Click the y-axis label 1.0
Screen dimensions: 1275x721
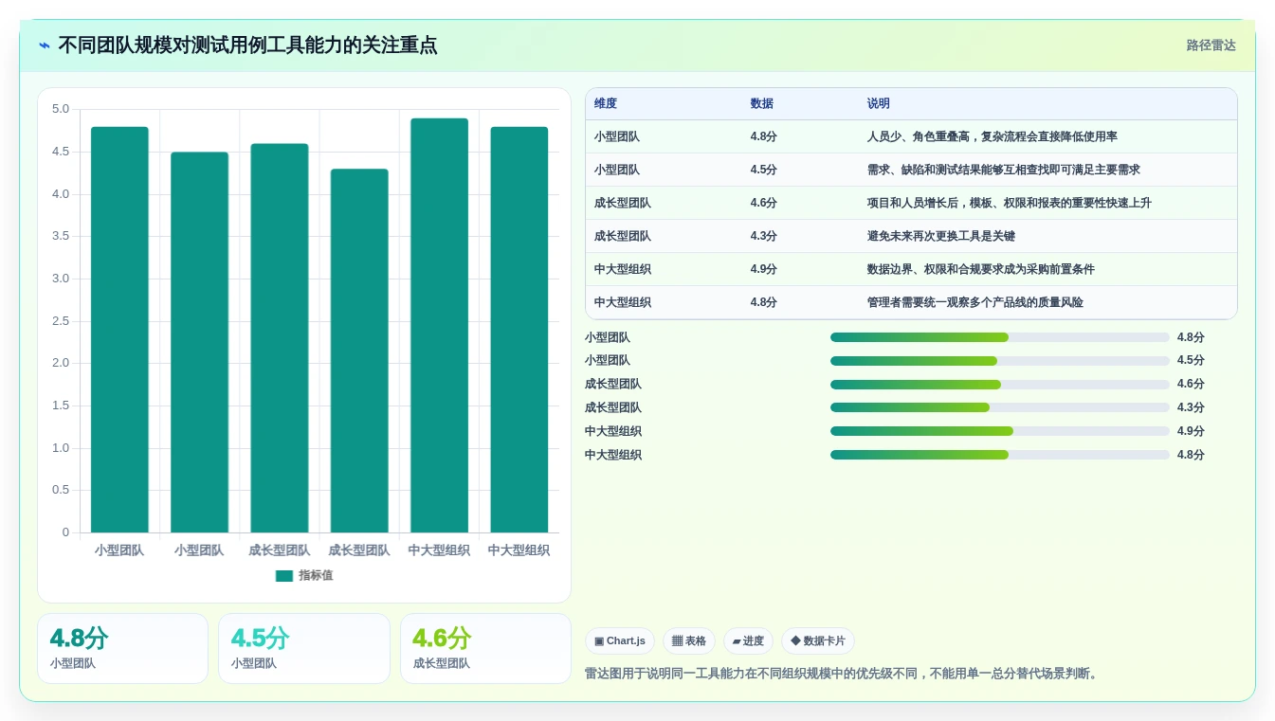point(61,447)
